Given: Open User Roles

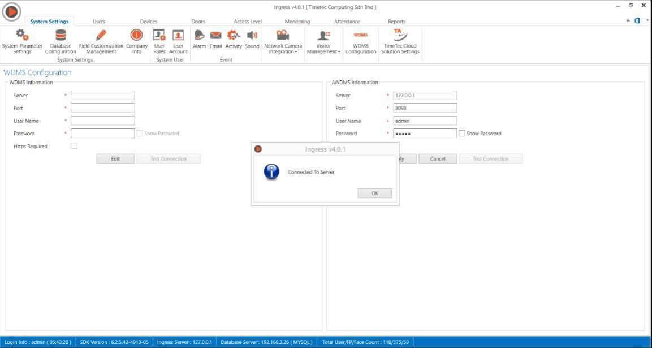Looking at the screenshot, I should tap(159, 42).
